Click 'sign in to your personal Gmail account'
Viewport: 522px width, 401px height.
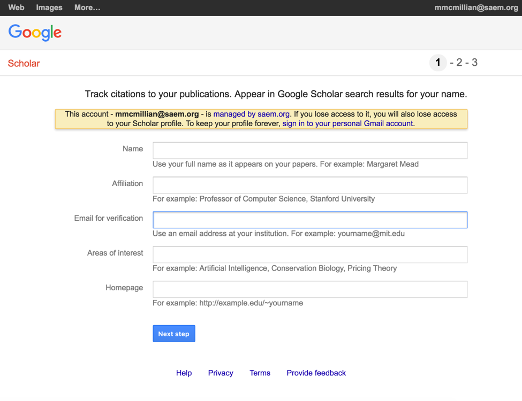(x=347, y=123)
